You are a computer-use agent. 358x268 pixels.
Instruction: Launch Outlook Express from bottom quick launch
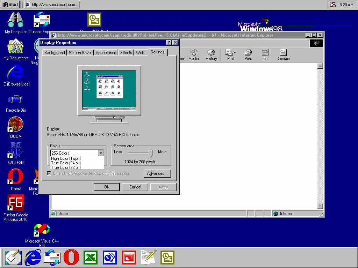tap(52, 258)
